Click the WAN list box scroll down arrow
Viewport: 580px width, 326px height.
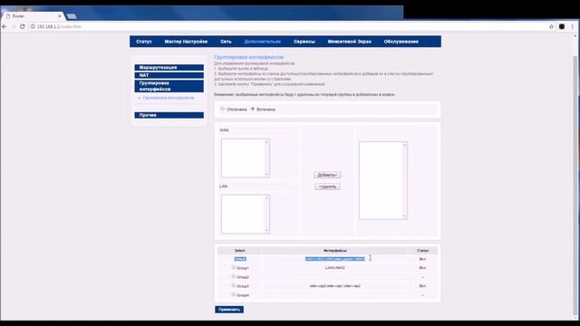[266, 175]
